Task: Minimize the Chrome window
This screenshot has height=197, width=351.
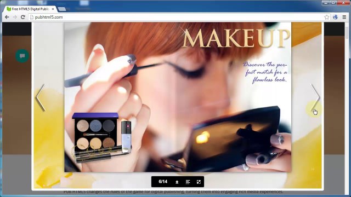Action: [x=326, y=3]
